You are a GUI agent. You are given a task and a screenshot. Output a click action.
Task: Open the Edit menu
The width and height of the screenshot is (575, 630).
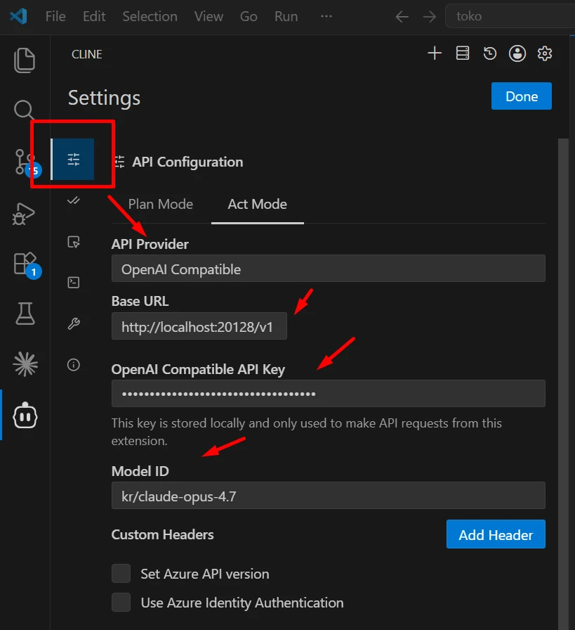(x=94, y=16)
